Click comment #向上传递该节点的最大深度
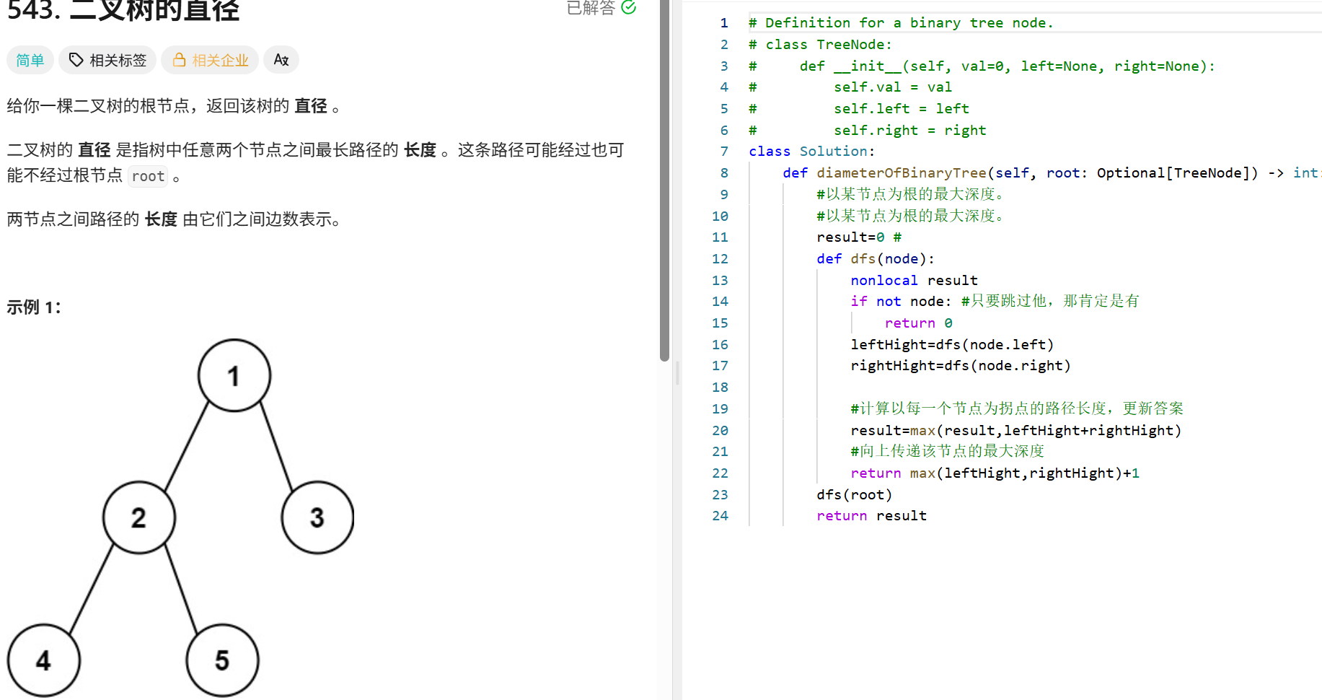Screen dimensions: 1322x700 pyautogui.click(x=947, y=452)
